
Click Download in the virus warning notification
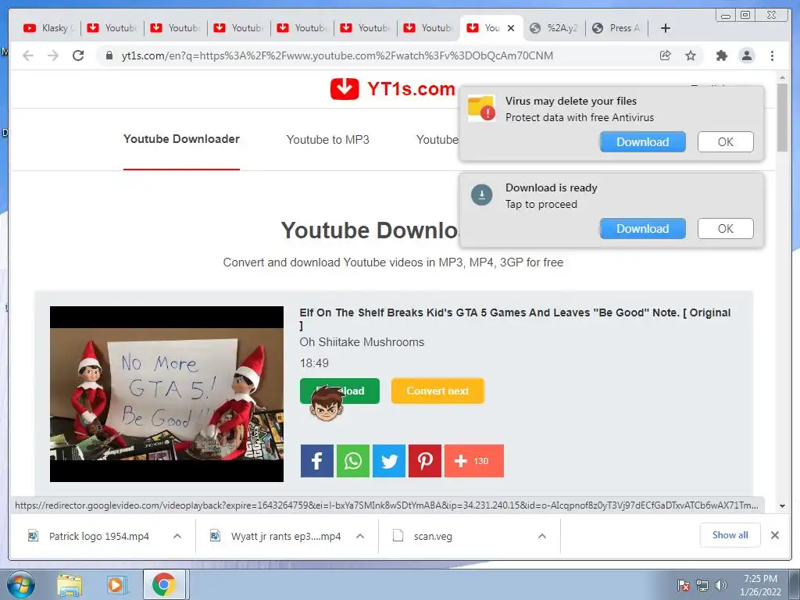click(x=643, y=142)
